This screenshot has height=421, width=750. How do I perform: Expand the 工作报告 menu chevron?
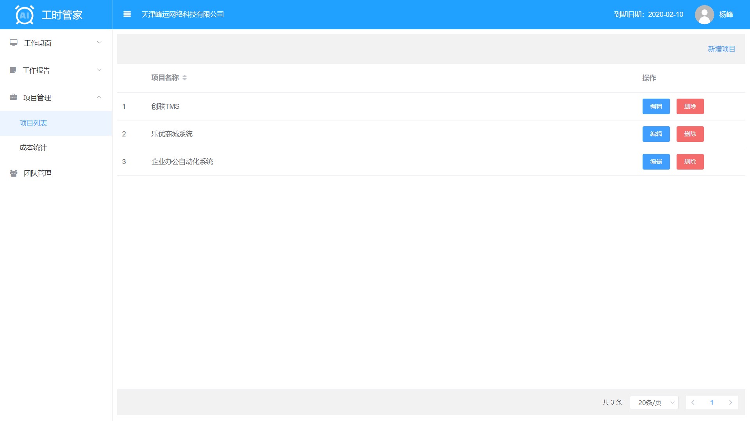tap(99, 70)
